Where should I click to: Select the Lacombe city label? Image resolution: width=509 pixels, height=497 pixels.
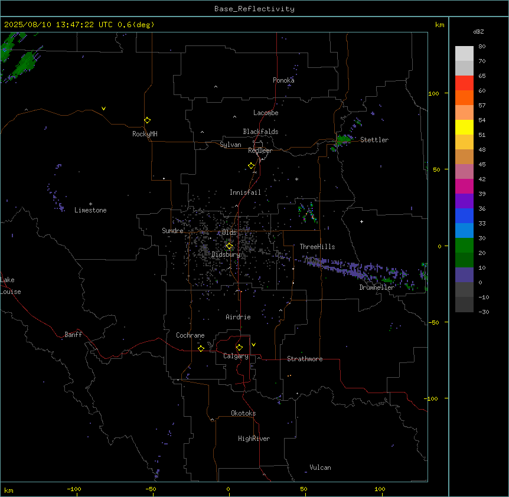point(266,113)
